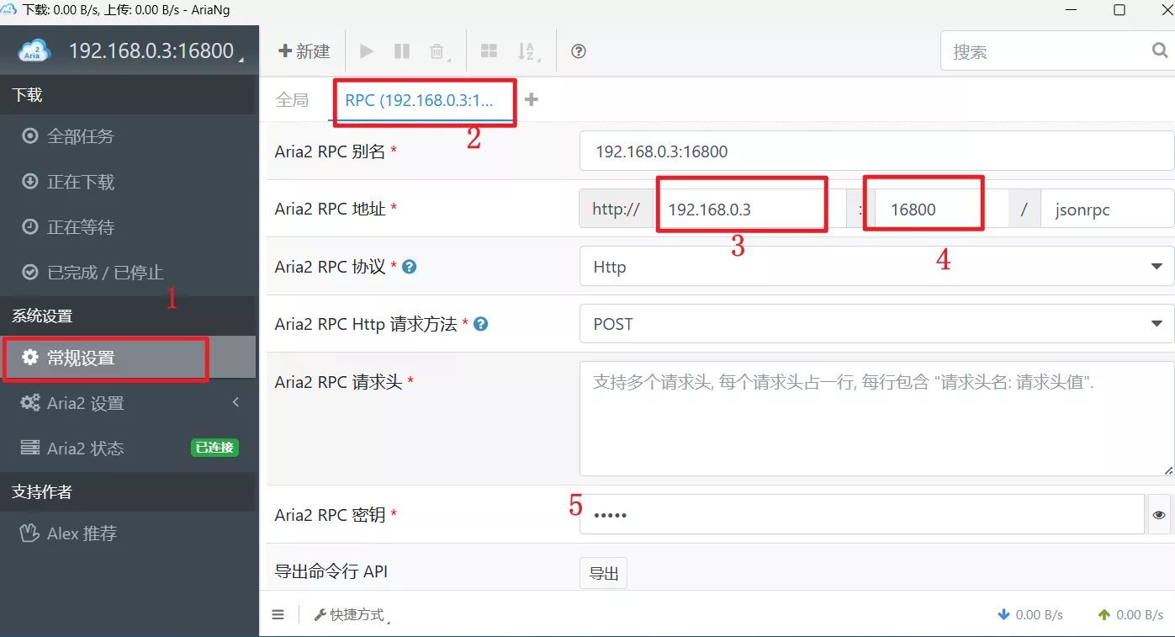This screenshot has width=1175, height=637.
Task: Click the 导出命令行 API label
Action: [331, 571]
